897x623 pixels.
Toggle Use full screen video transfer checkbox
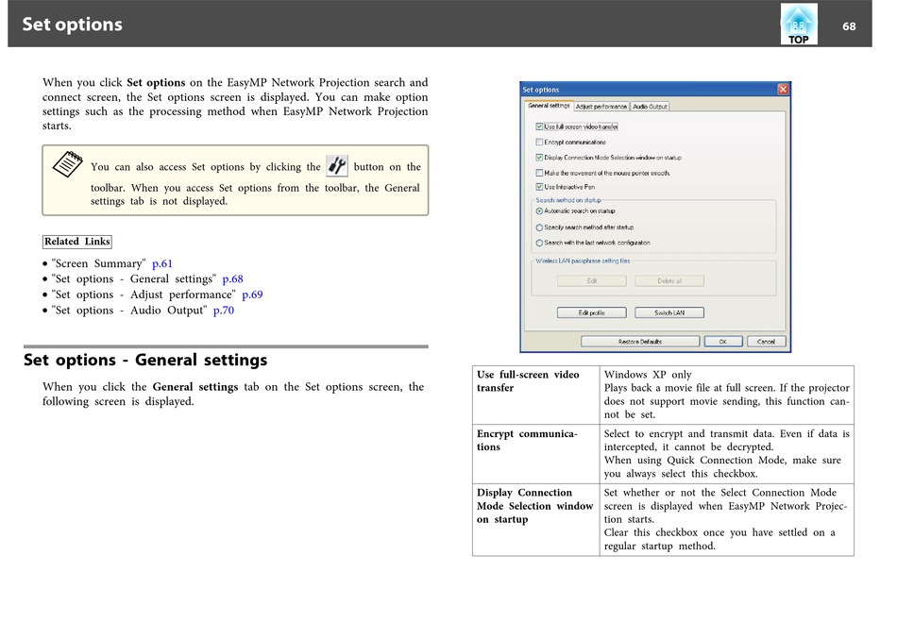[x=539, y=126]
